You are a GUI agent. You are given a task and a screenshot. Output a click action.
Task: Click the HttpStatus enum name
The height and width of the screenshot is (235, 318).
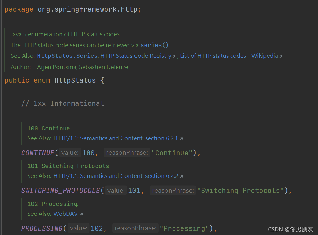pyautogui.click(x=75, y=80)
